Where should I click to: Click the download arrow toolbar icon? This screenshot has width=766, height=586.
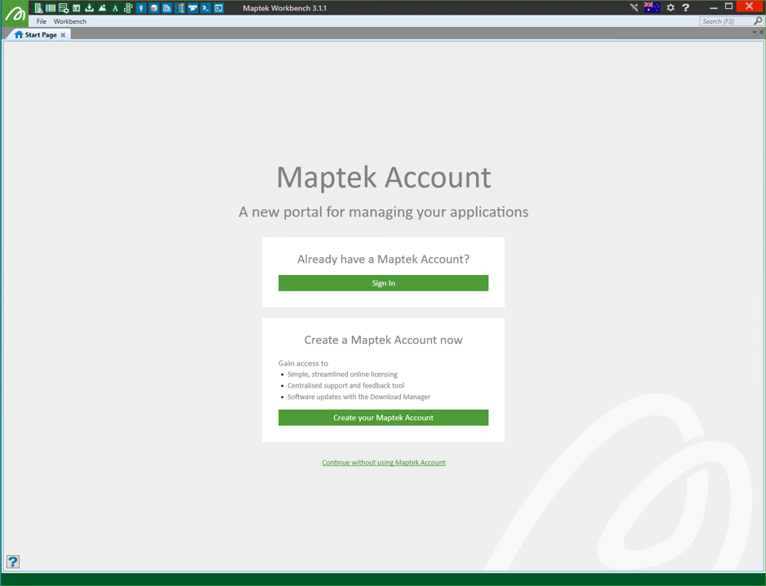89,8
